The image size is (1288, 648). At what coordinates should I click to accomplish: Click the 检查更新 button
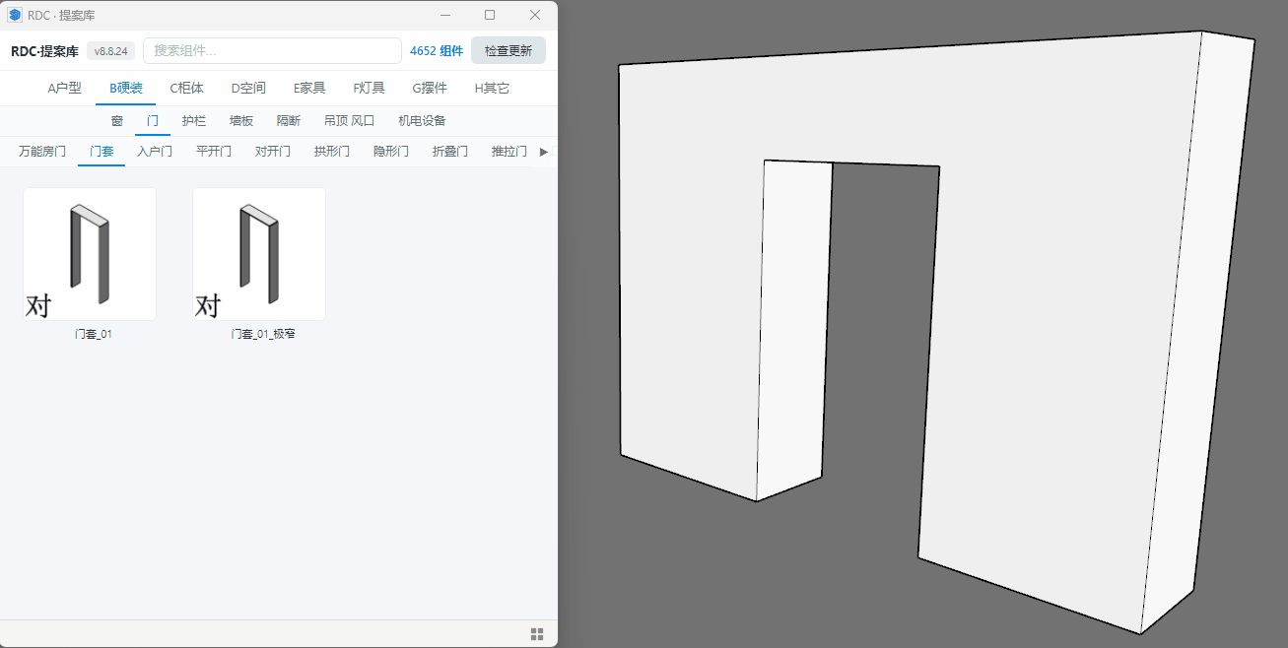(508, 51)
